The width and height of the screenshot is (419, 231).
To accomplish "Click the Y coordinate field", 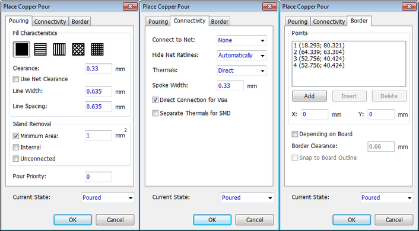I will point(381,114).
